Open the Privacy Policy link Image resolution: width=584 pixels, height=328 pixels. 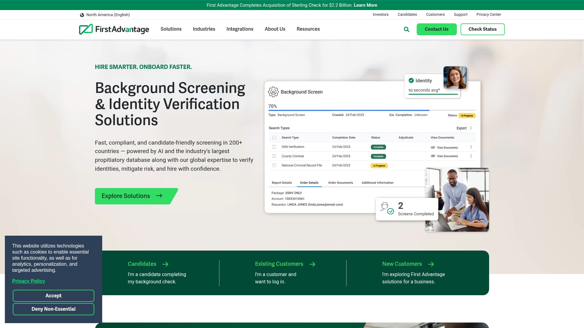pyautogui.click(x=28, y=281)
